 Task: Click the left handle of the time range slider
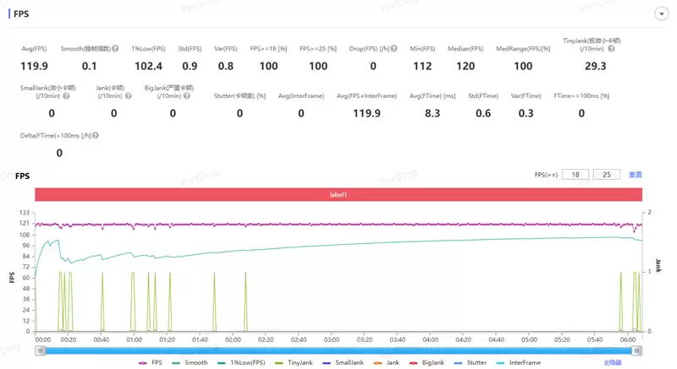(38, 350)
